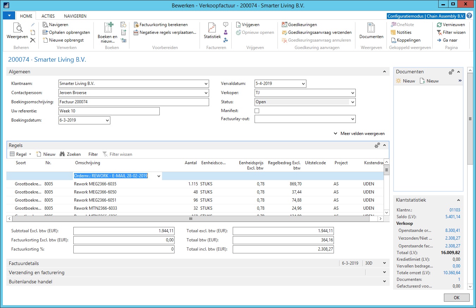The width and height of the screenshot is (476, 308).
Task: Open Notities
Action: click(401, 32)
